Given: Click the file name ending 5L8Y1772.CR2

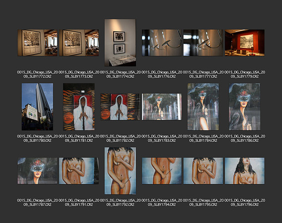Looking at the screenshot, I should (x=38, y=74).
